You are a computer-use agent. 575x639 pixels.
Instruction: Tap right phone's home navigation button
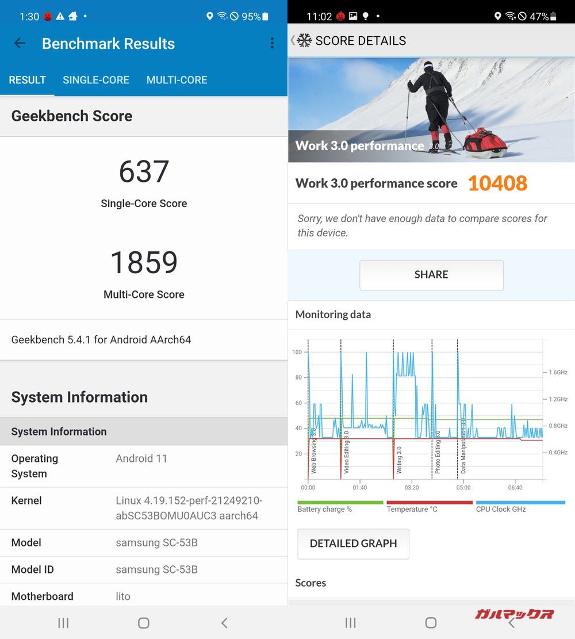tap(431, 623)
